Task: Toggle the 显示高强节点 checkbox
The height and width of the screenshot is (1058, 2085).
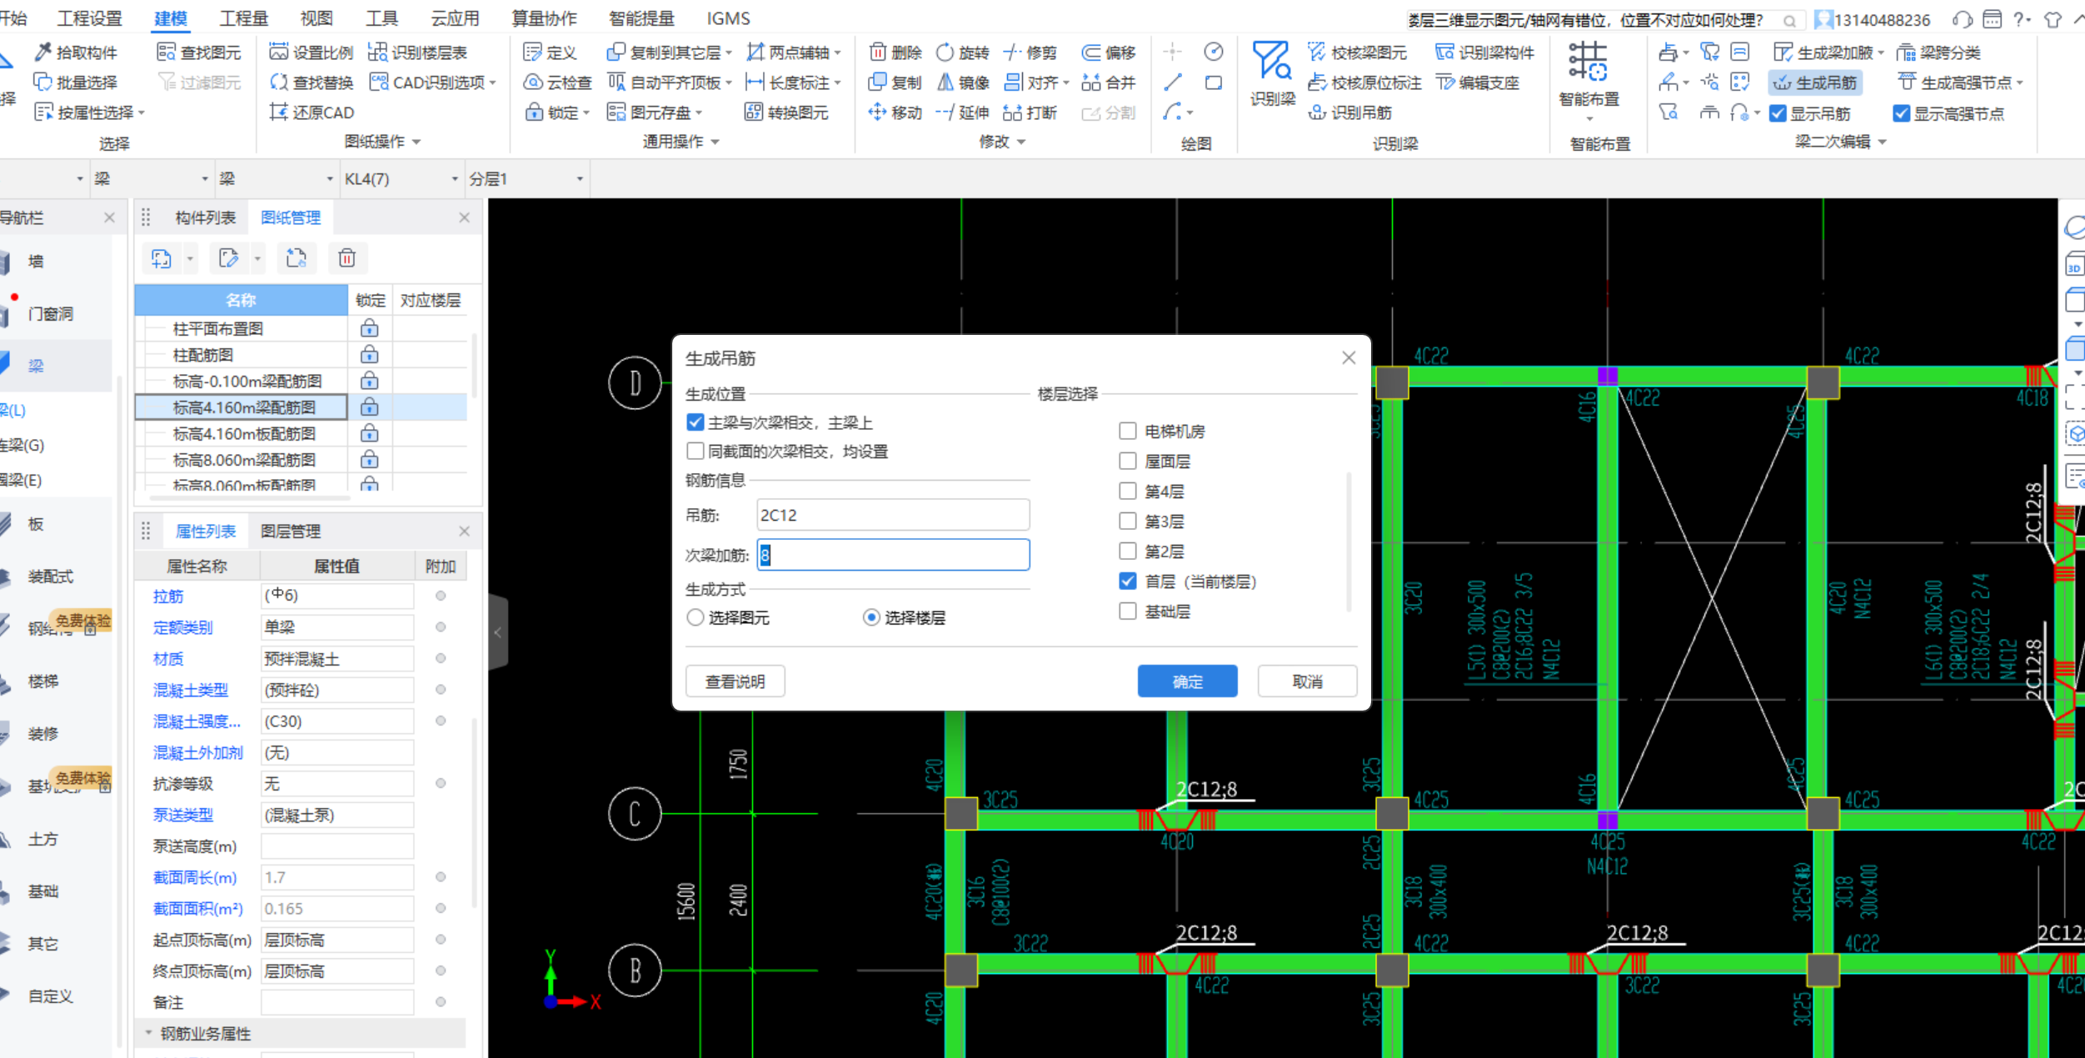Action: [1902, 113]
